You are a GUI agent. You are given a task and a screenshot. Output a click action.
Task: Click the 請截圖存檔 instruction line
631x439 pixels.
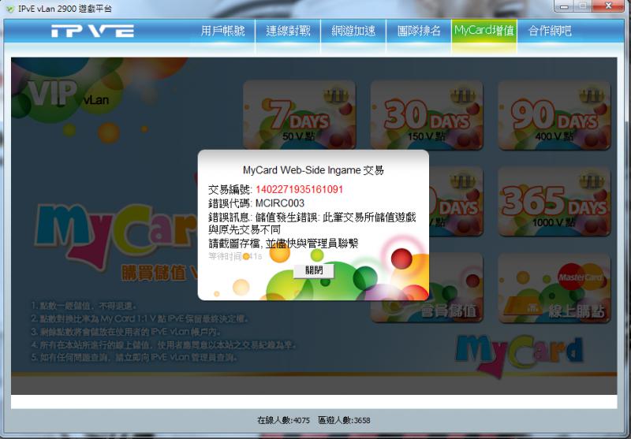pos(283,244)
